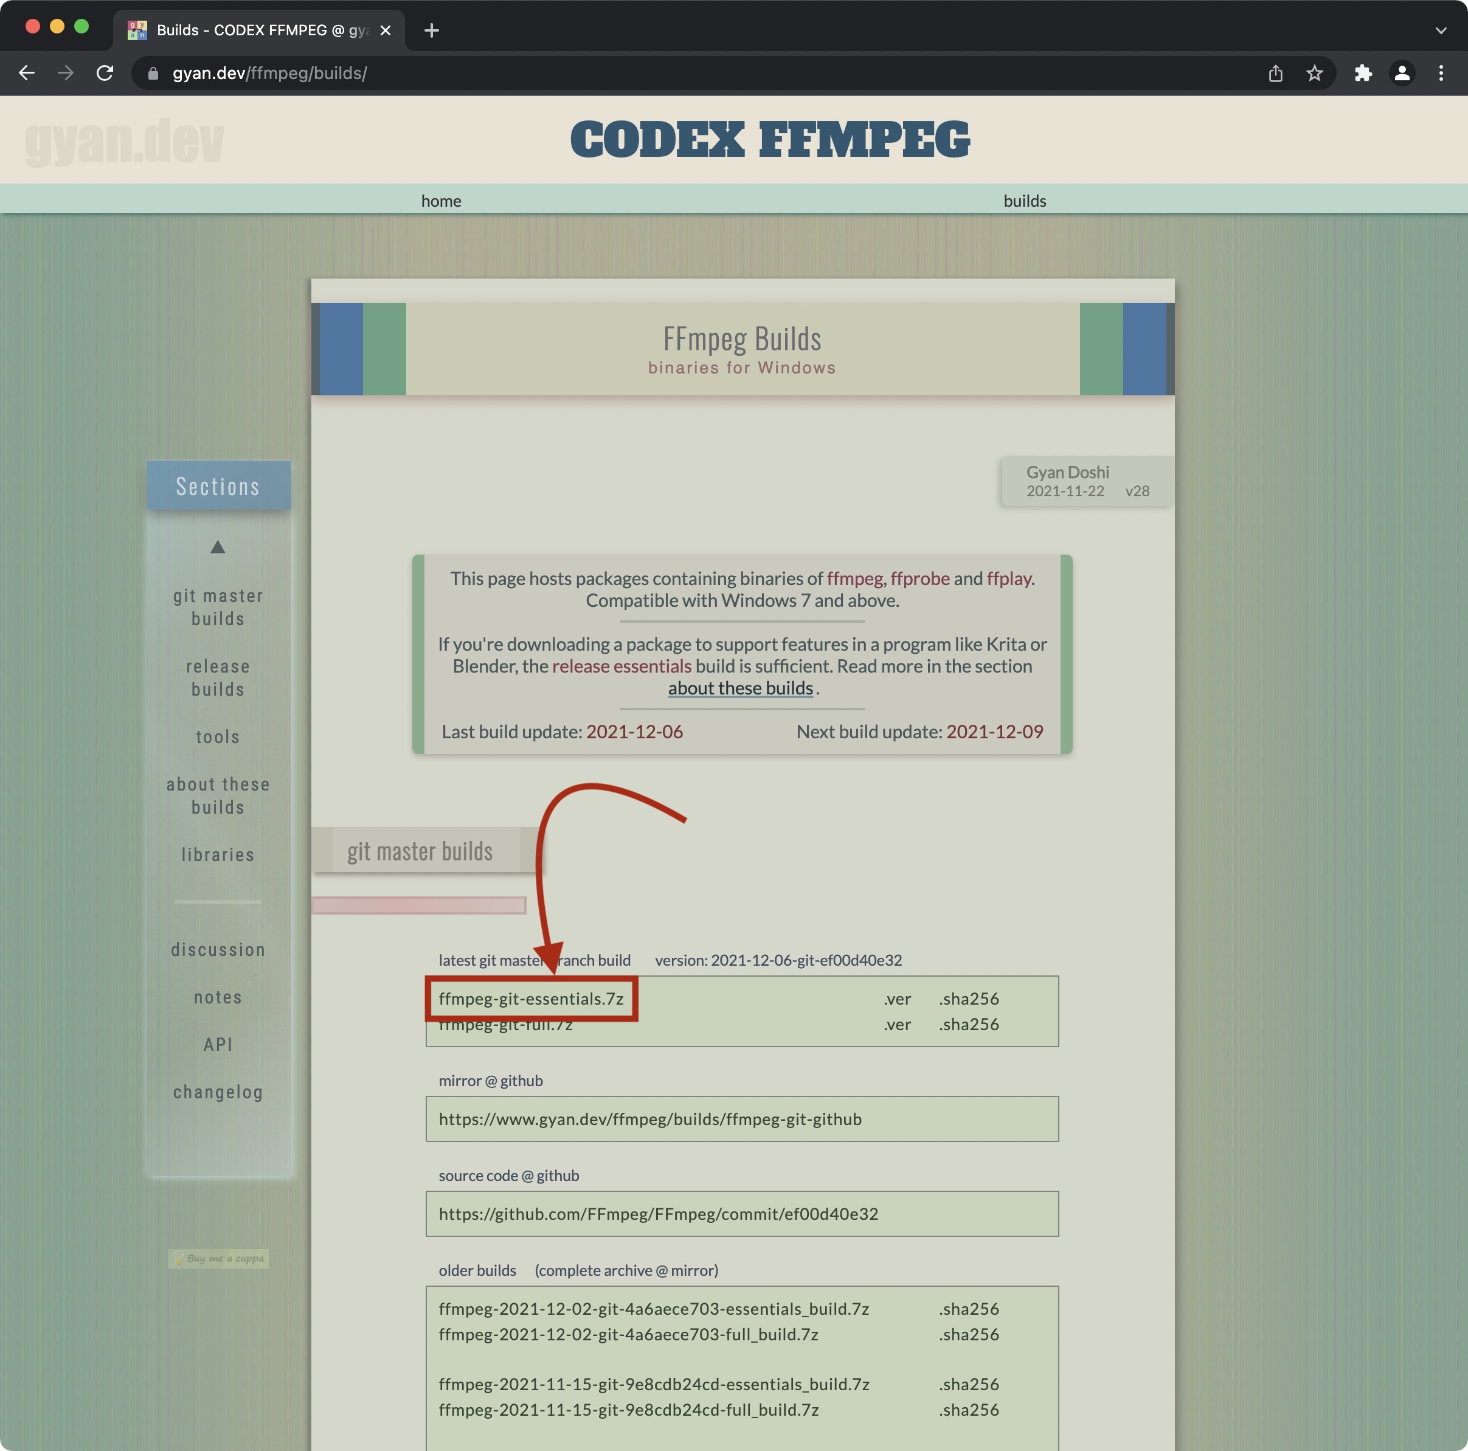The image size is (1468, 1451).
Task: Open the ffmpeg-git-github mirror URL
Action: [x=649, y=1119]
